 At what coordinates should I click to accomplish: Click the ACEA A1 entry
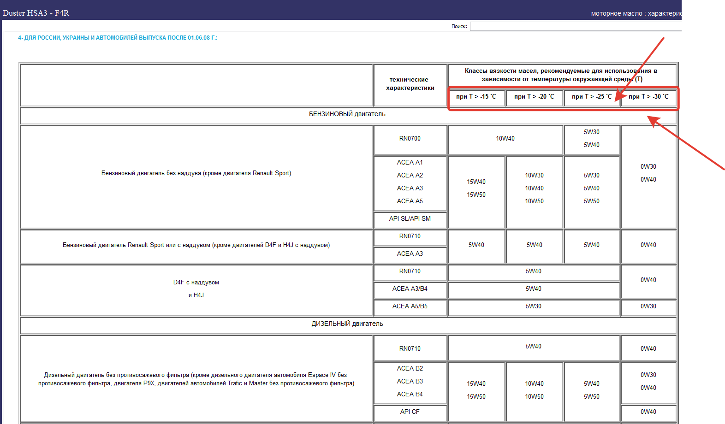pos(410,162)
